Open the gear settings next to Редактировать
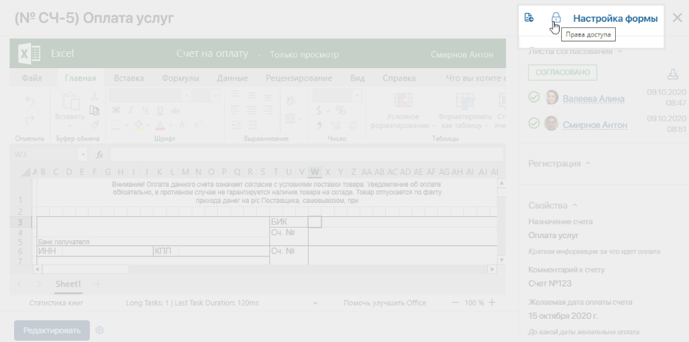The image size is (689, 342). pos(100,330)
